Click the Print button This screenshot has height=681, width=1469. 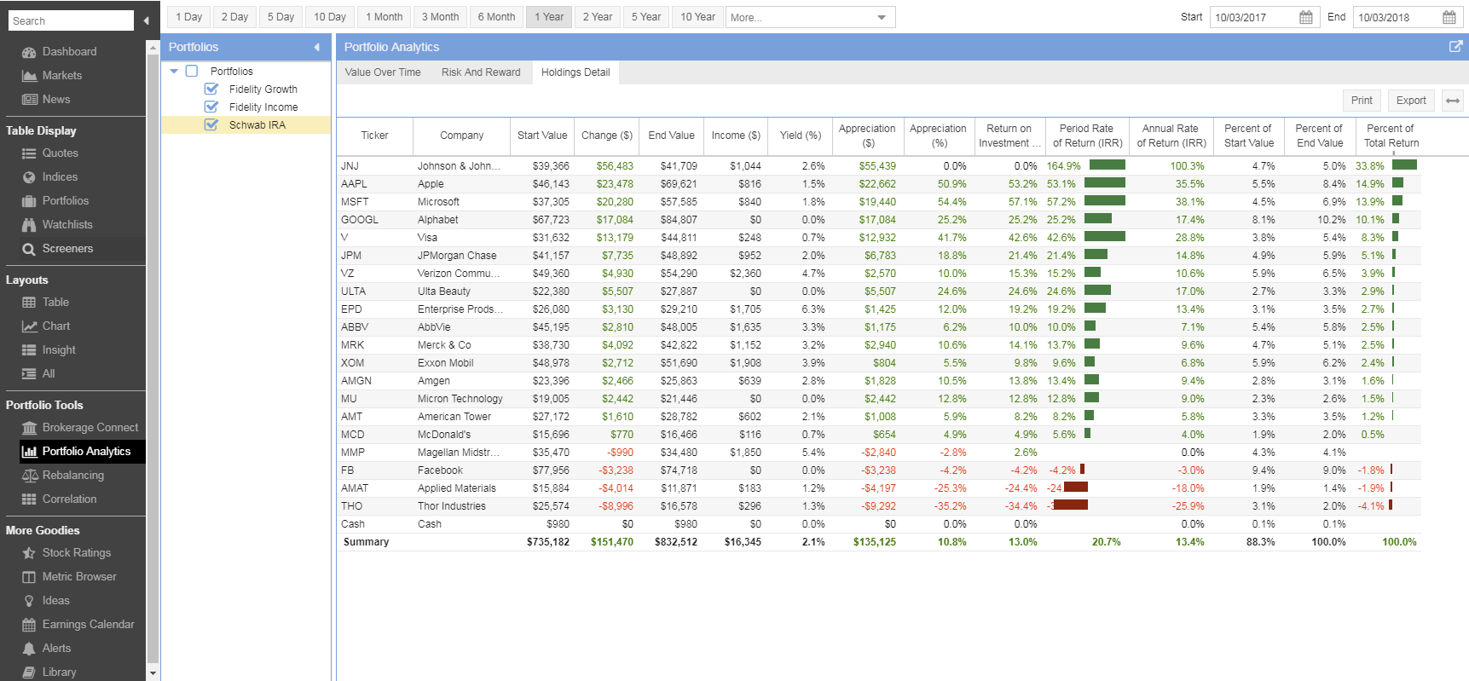point(1362,101)
